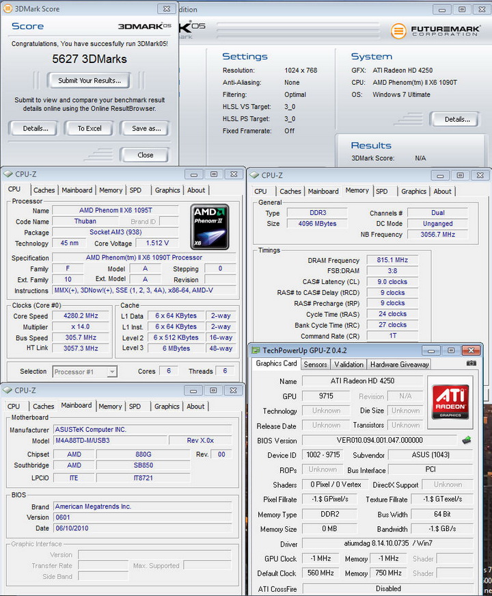Close the 3DMark Score dialog
This screenshot has width=492, height=596.
[167, 9]
